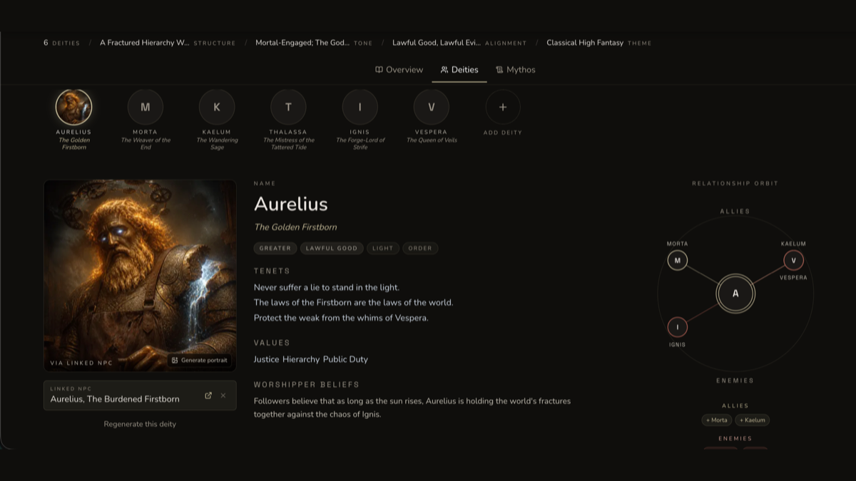Add Kaelum as an ally
Screen dimensions: 856x481
[753, 420]
